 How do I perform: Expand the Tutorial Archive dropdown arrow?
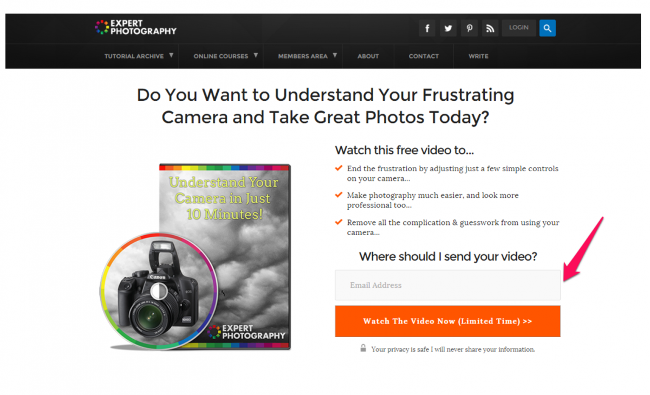171,55
